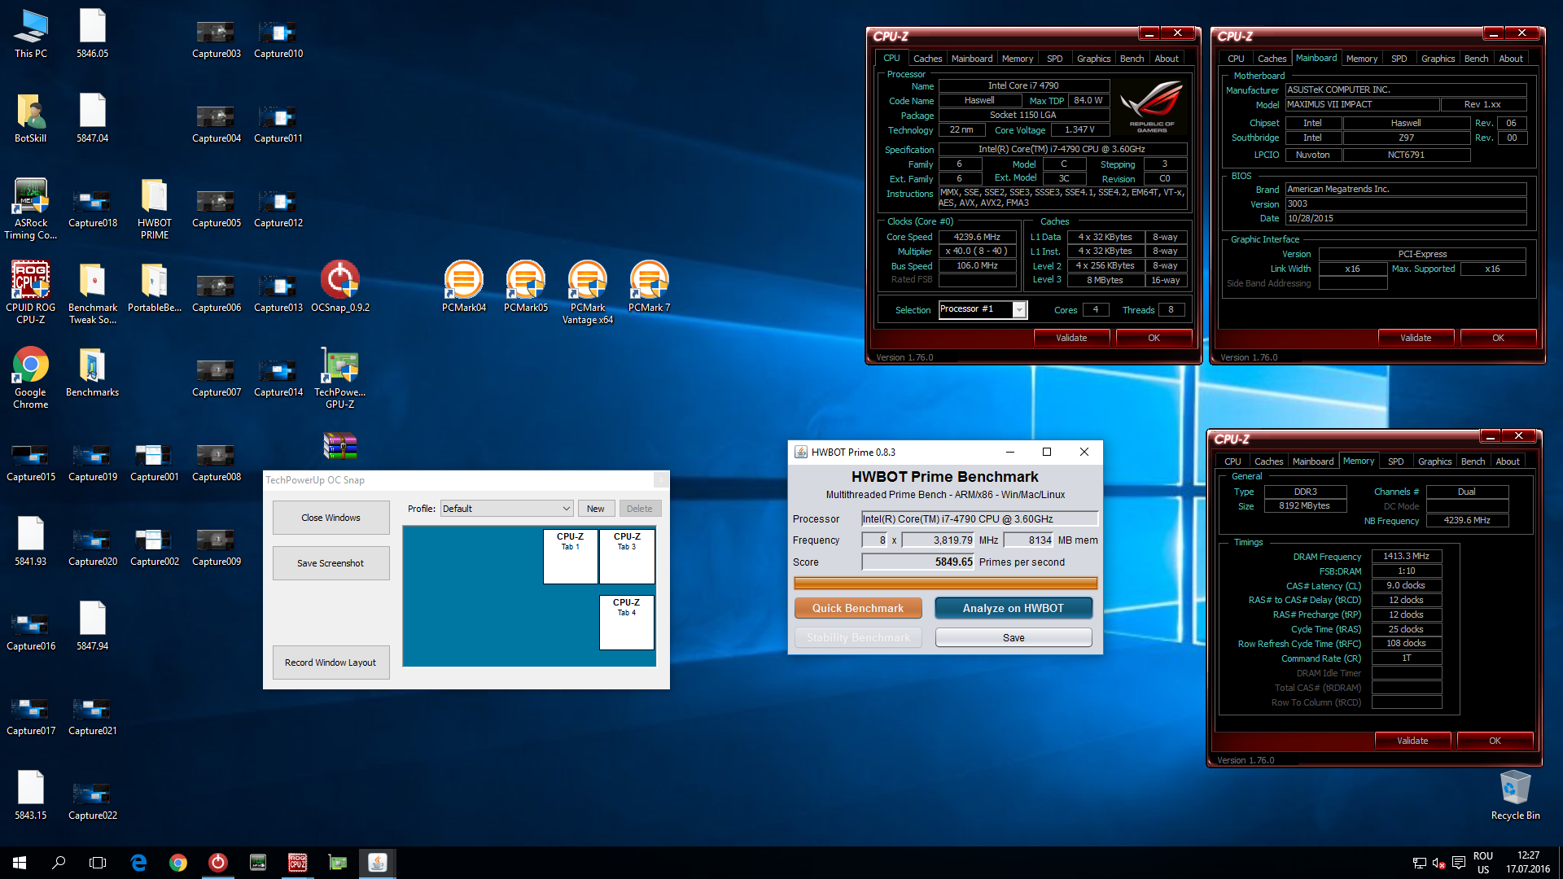Click the ROU US language indicator
This screenshot has height=879, width=1563.
coord(1483,863)
